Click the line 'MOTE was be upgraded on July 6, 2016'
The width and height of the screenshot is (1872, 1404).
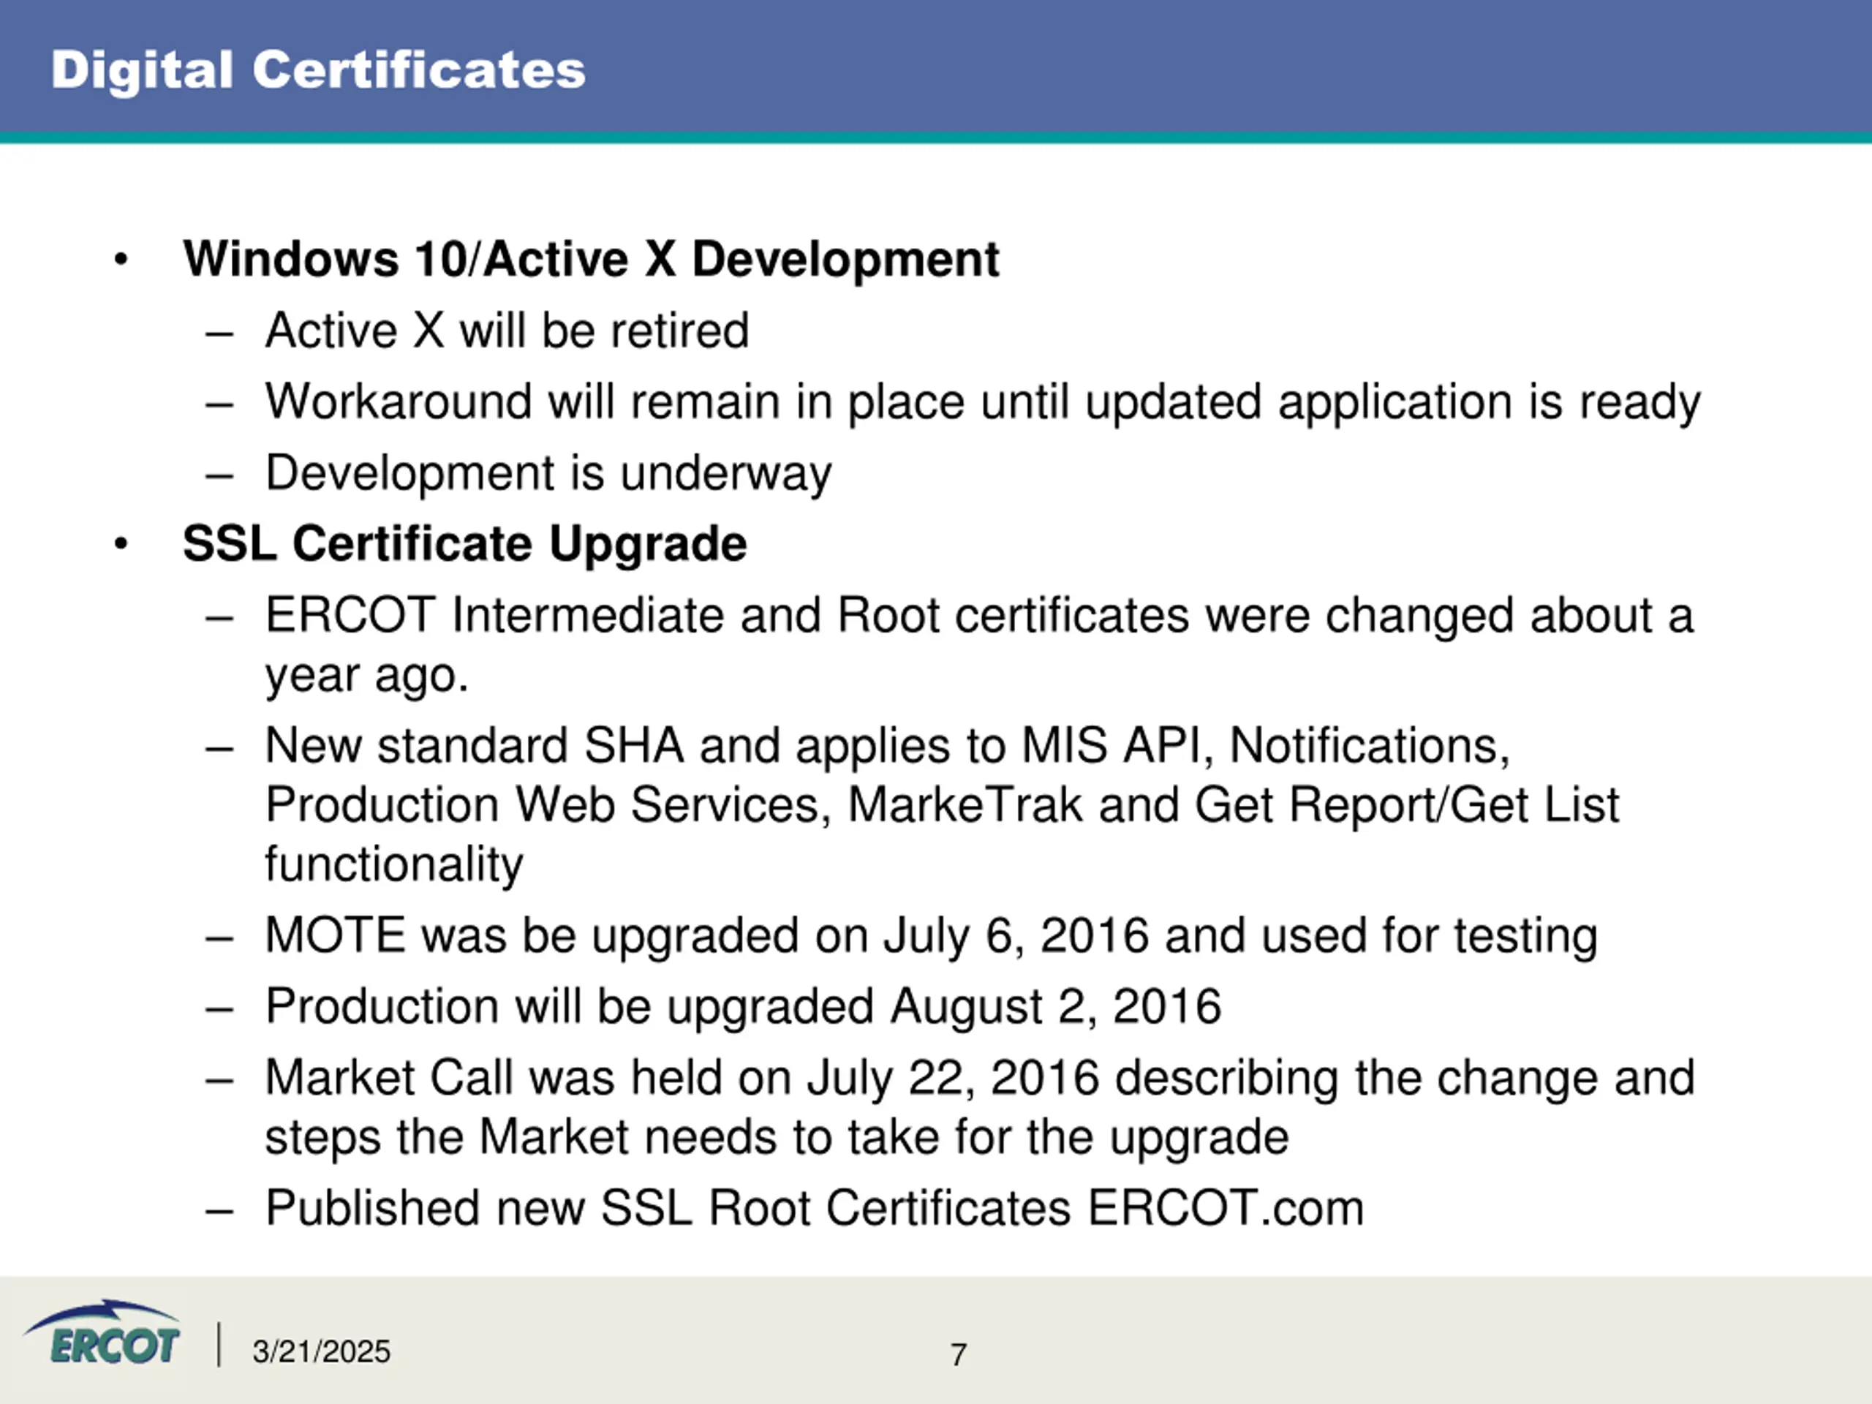931,936
